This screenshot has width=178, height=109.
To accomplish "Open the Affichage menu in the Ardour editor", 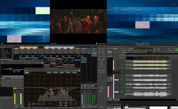I will tap(122, 47).
